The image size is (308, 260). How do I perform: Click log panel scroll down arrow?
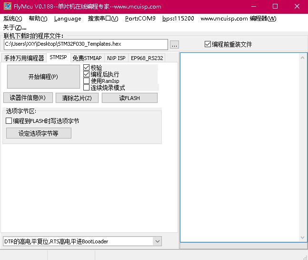pos(302,238)
